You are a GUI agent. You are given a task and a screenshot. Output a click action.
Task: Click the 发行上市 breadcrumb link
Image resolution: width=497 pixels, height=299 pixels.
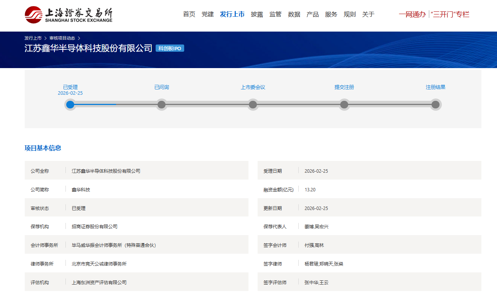click(33, 38)
